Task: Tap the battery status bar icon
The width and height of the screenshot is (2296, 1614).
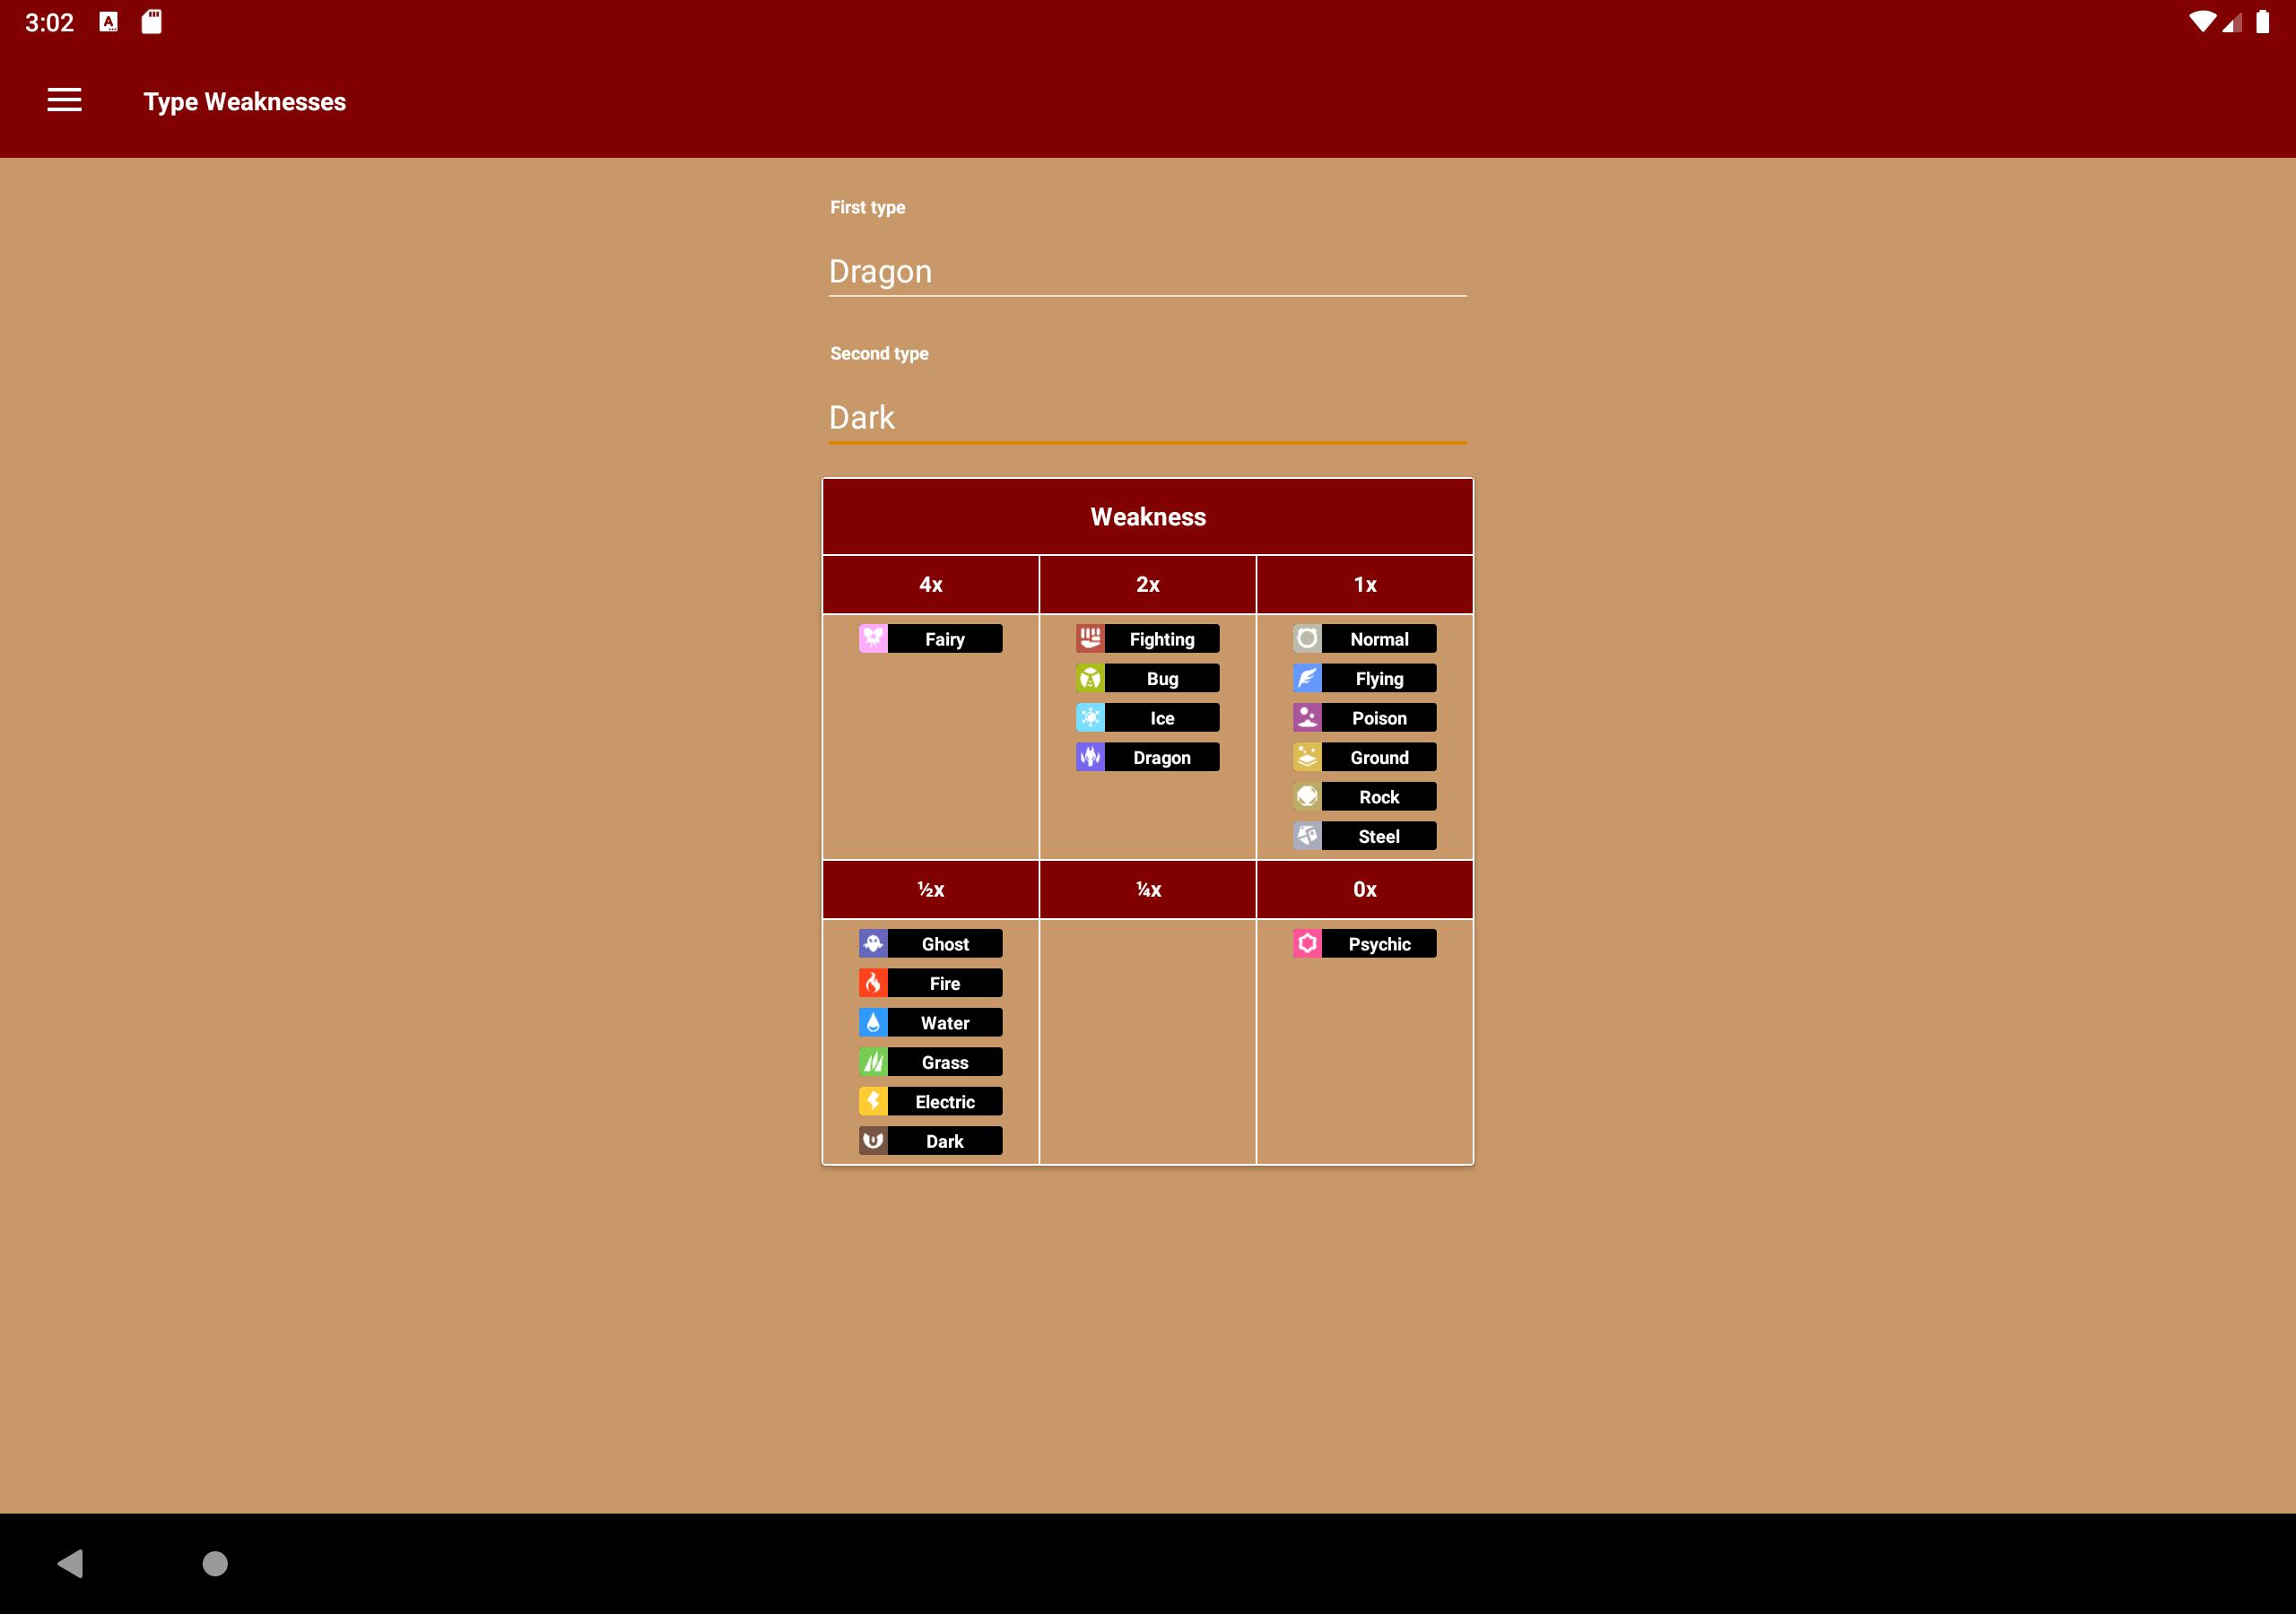Action: [x=2262, y=22]
